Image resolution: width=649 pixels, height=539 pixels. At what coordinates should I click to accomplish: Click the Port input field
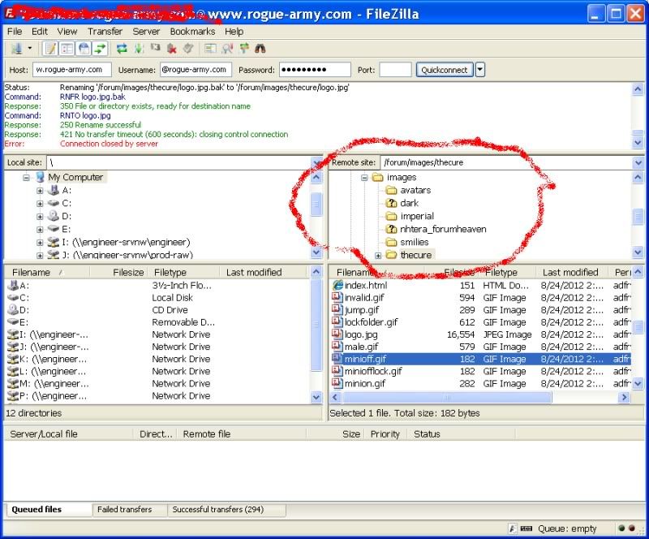[395, 70]
